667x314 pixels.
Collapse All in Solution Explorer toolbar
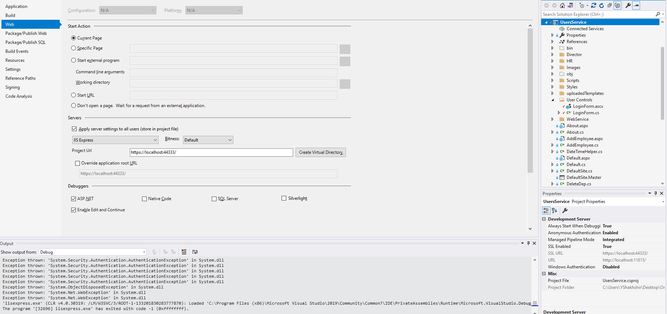coord(609,5)
